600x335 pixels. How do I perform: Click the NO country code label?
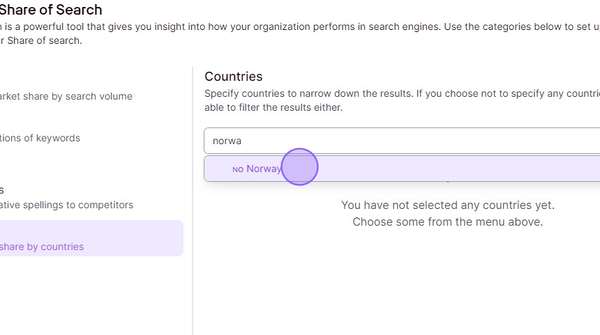pos(238,169)
